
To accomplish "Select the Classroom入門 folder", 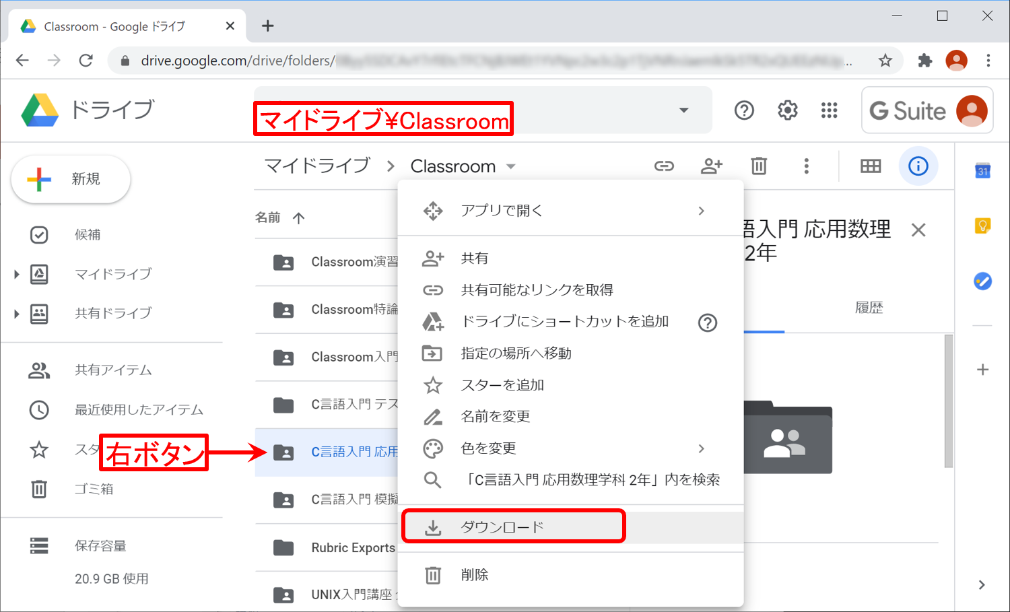I will (327, 357).
